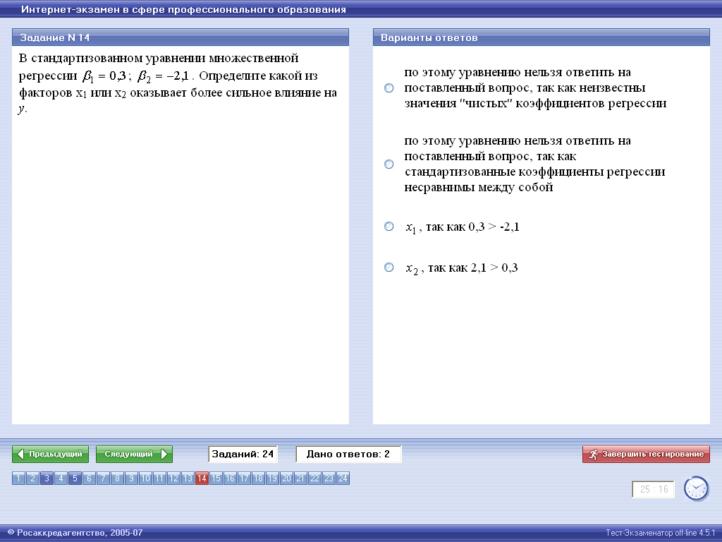Click Завершить тестирование button
Image resolution: width=722 pixels, height=542 pixels.
pos(646,454)
